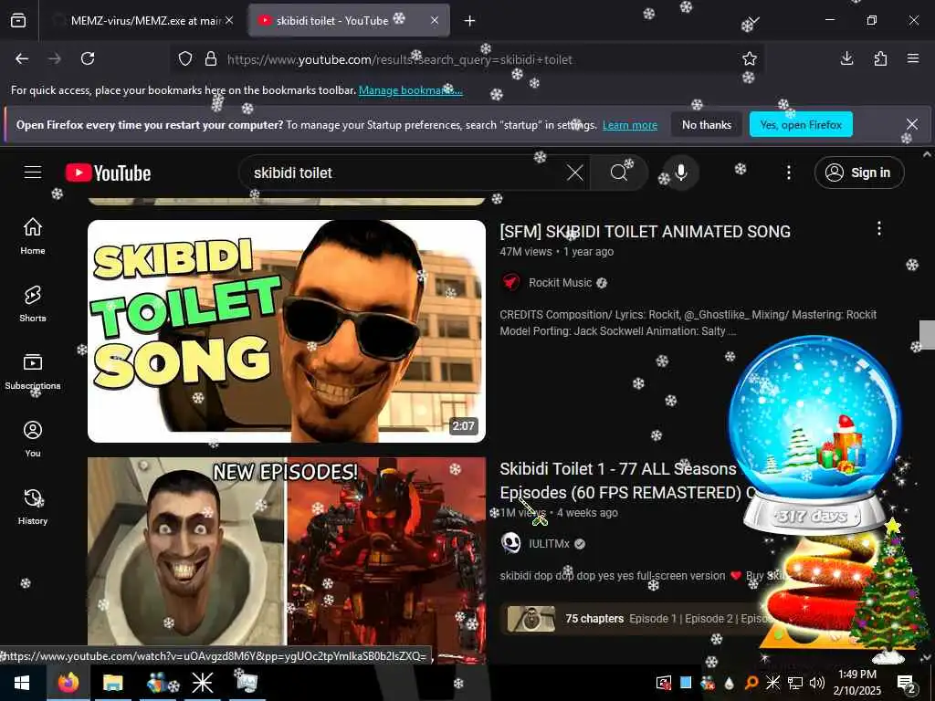Open the YouTube guide hamburger menu
935x701 pixels.
coord(33,173)
